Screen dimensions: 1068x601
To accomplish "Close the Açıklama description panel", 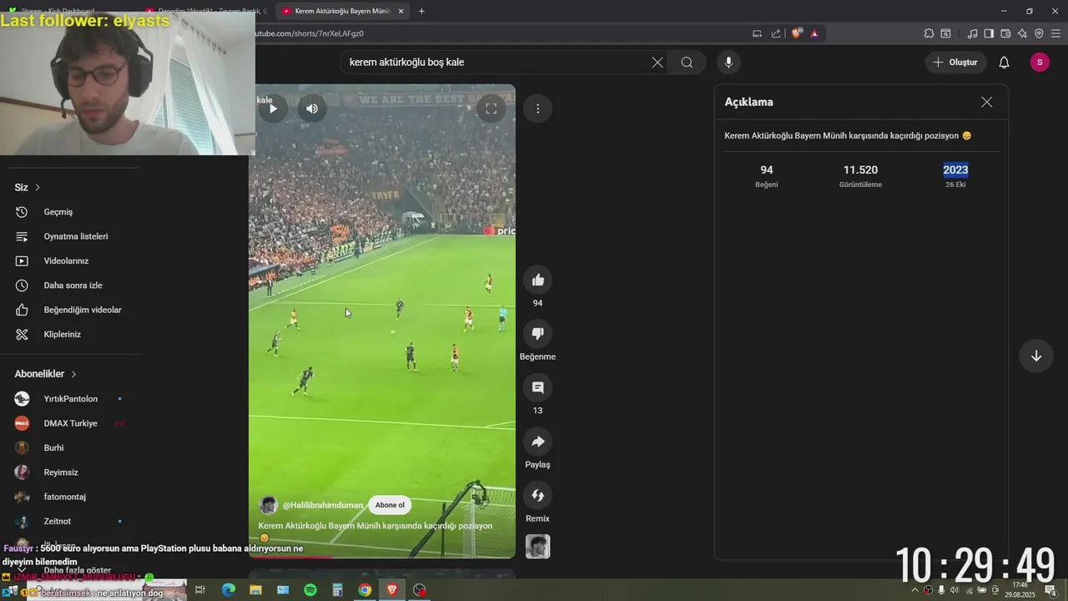I will point(987,102).
